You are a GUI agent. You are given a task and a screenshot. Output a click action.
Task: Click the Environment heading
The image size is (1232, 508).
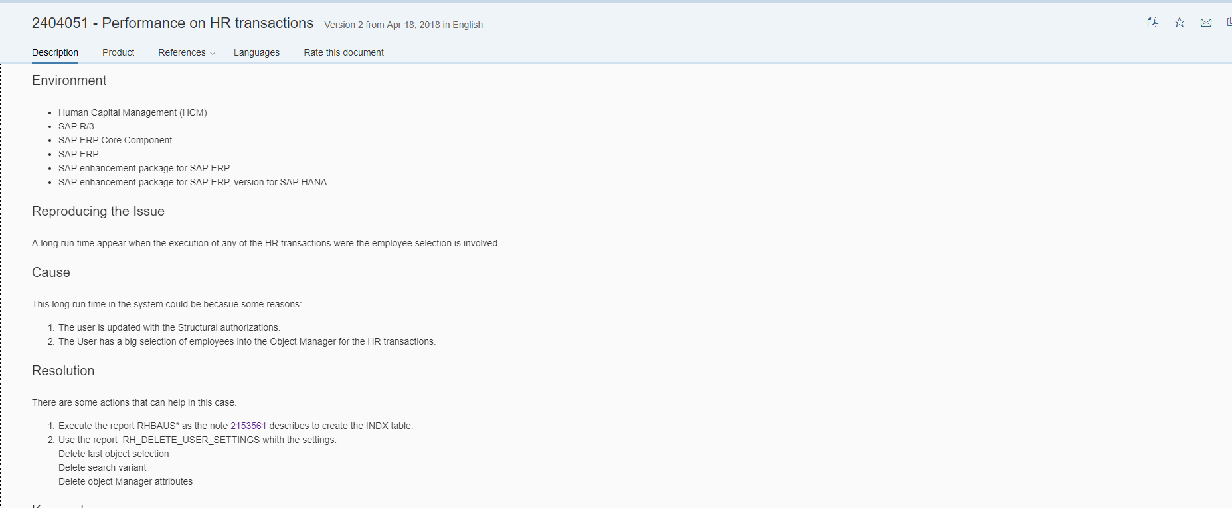coord(69,80)
